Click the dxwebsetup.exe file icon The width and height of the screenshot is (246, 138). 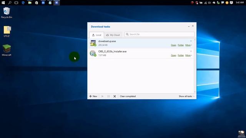click(x=93, y=43)
